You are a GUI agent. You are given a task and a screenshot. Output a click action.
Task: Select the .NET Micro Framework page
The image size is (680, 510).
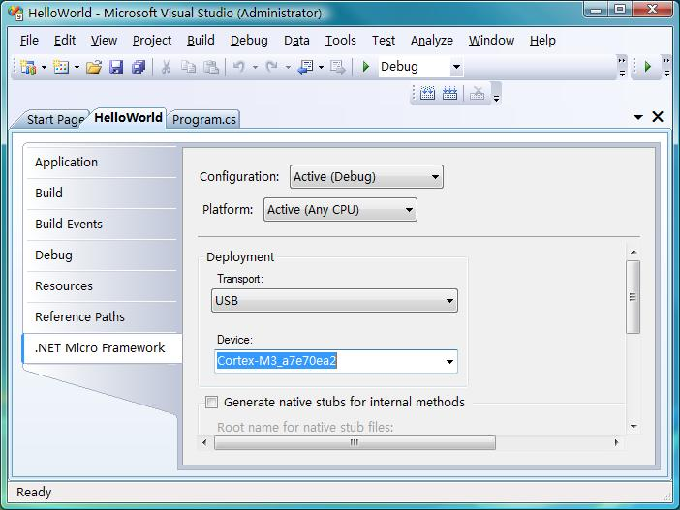pyautogui.click(x=103, y=348)
